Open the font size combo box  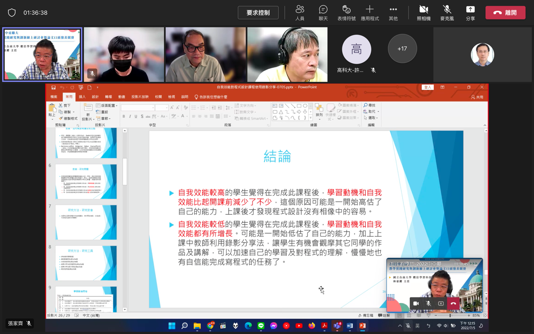coord(162,108)
